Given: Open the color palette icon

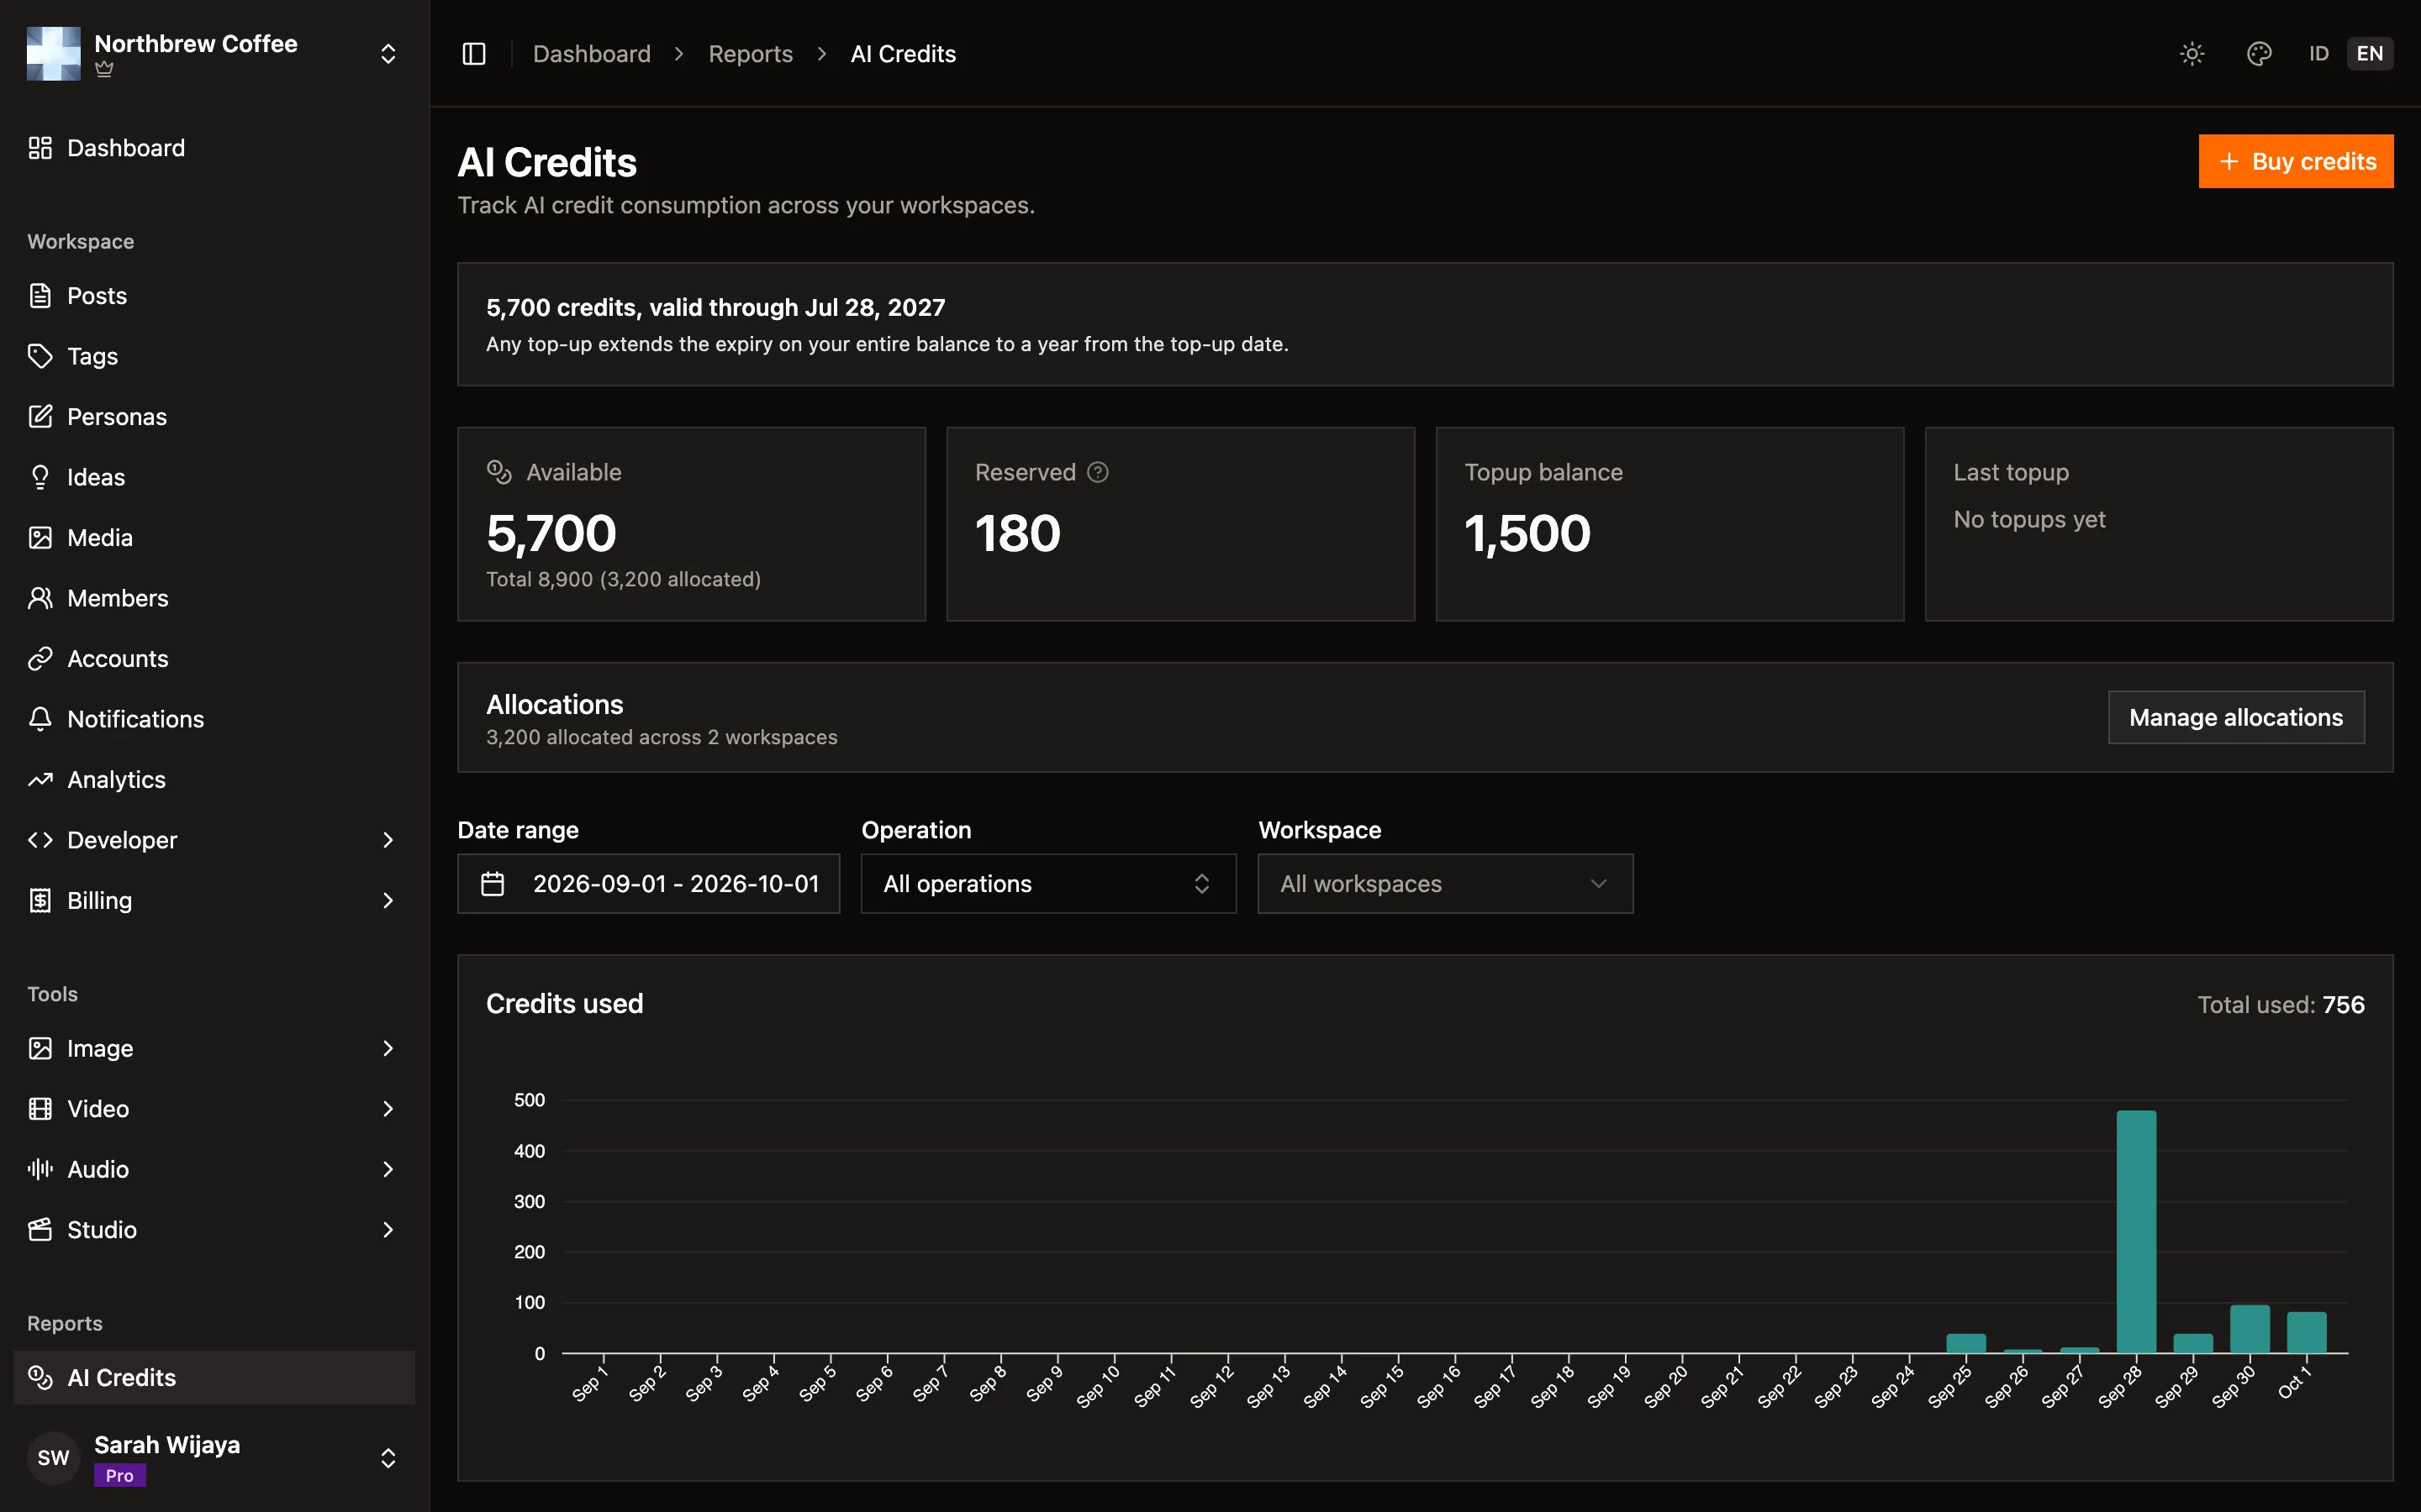Looking at the screenshot, I should click(2259, 54).
